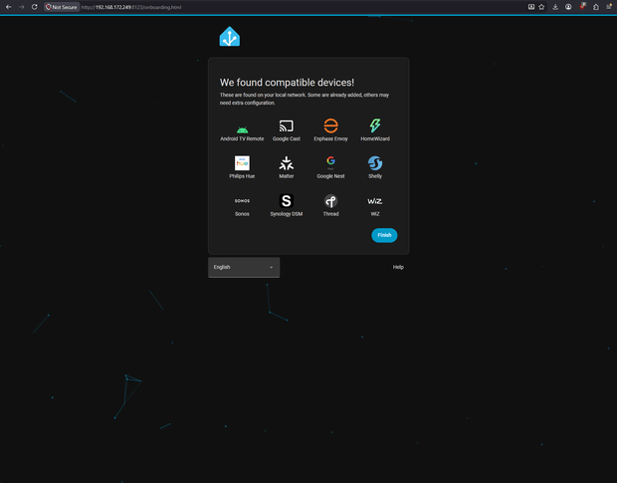
Task: Click the 'We found compatible devices!' heading
Action: [x=287, y=83]
